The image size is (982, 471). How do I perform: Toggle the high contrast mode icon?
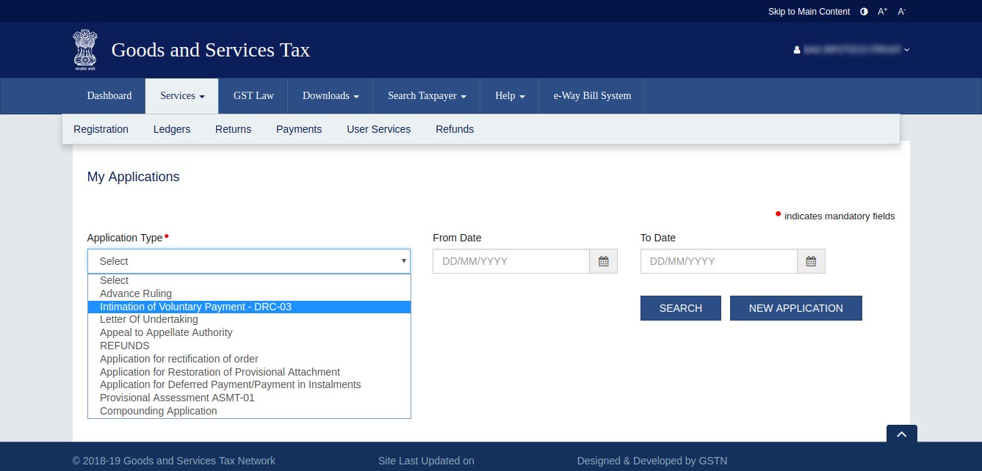(x=864, y=12)
